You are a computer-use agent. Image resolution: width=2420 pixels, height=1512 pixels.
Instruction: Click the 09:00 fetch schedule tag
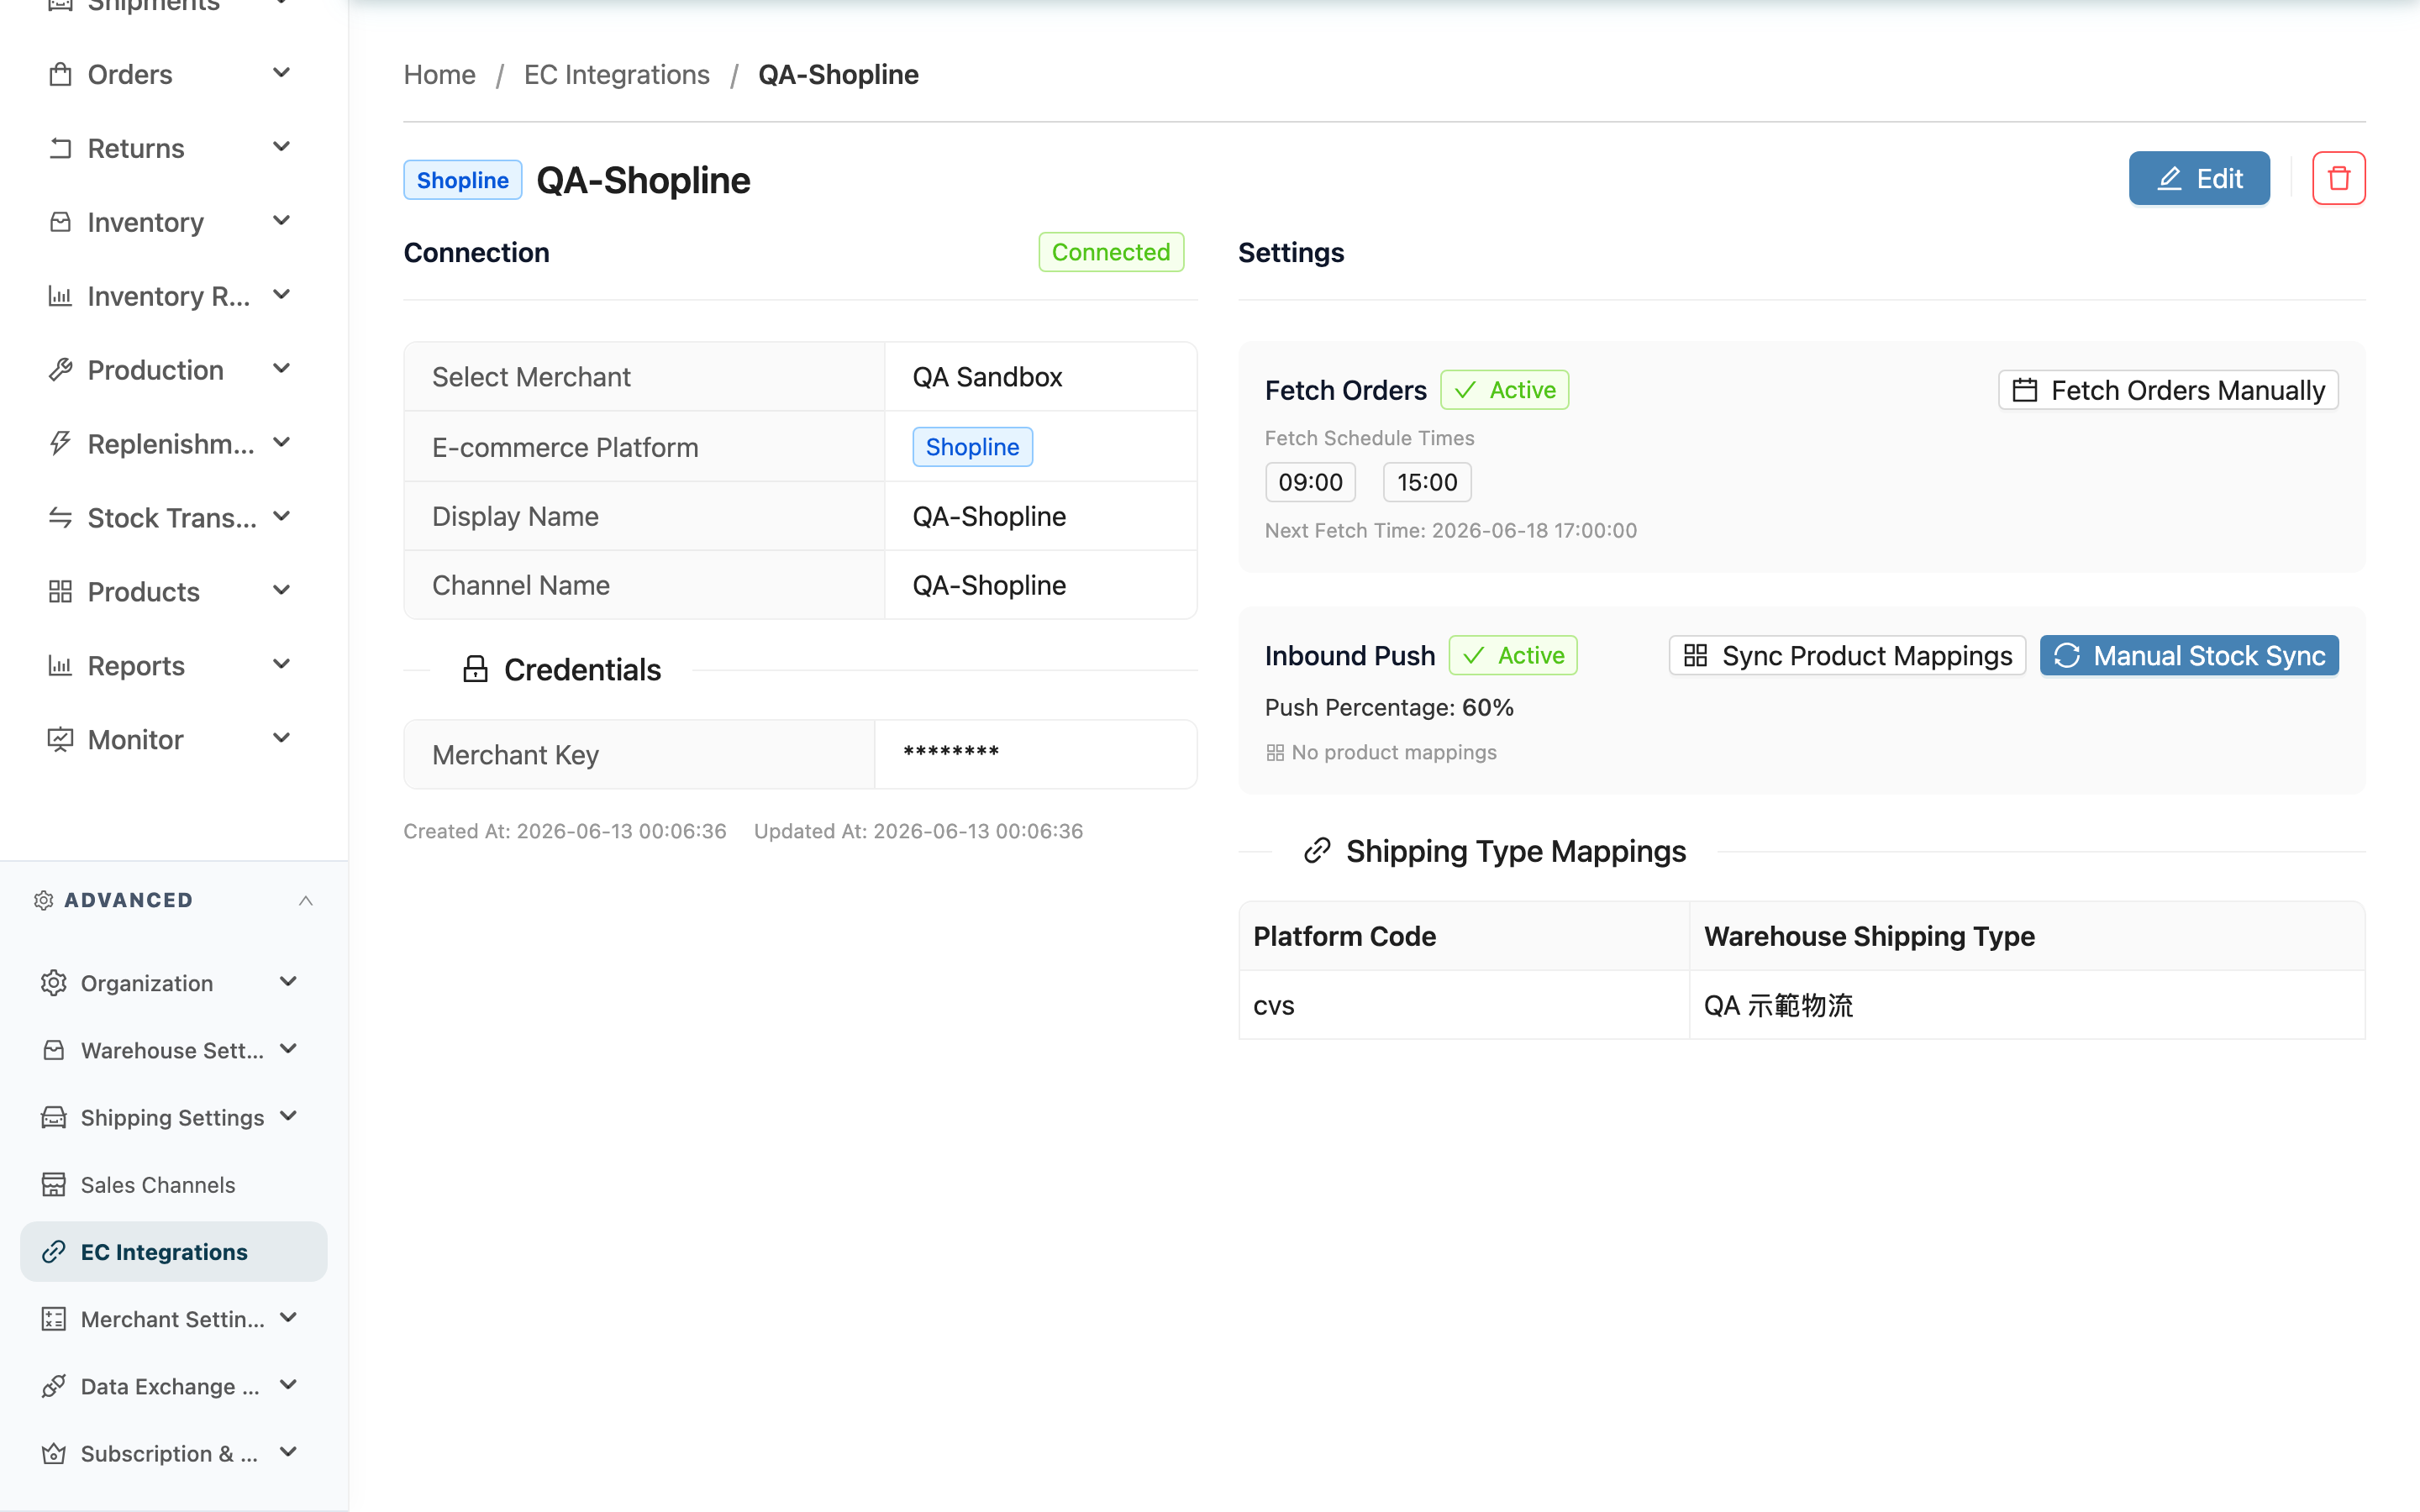1310,482
